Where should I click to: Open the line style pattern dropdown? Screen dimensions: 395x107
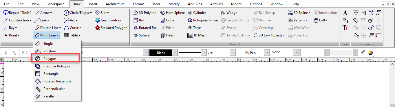203,53
